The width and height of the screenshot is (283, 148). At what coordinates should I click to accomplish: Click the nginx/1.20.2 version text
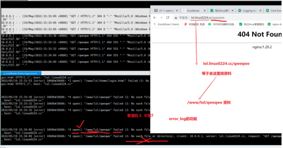[x=262, y=47]
